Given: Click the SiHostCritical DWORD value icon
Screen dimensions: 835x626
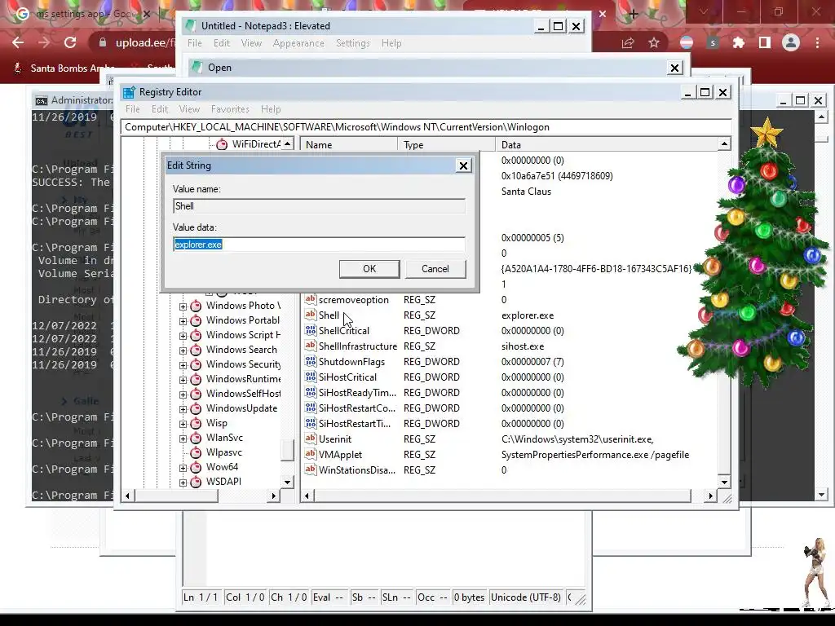Looking at the screenshot, I should (x=311, y=377).
